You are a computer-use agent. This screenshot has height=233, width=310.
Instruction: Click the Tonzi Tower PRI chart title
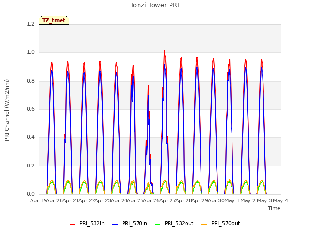[x=155, y=5]
